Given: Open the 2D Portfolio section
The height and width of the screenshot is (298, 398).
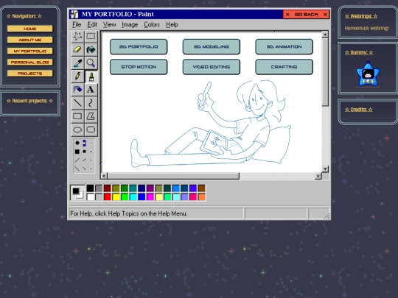Looking at the screenshot, I should (x=139, y=46).
